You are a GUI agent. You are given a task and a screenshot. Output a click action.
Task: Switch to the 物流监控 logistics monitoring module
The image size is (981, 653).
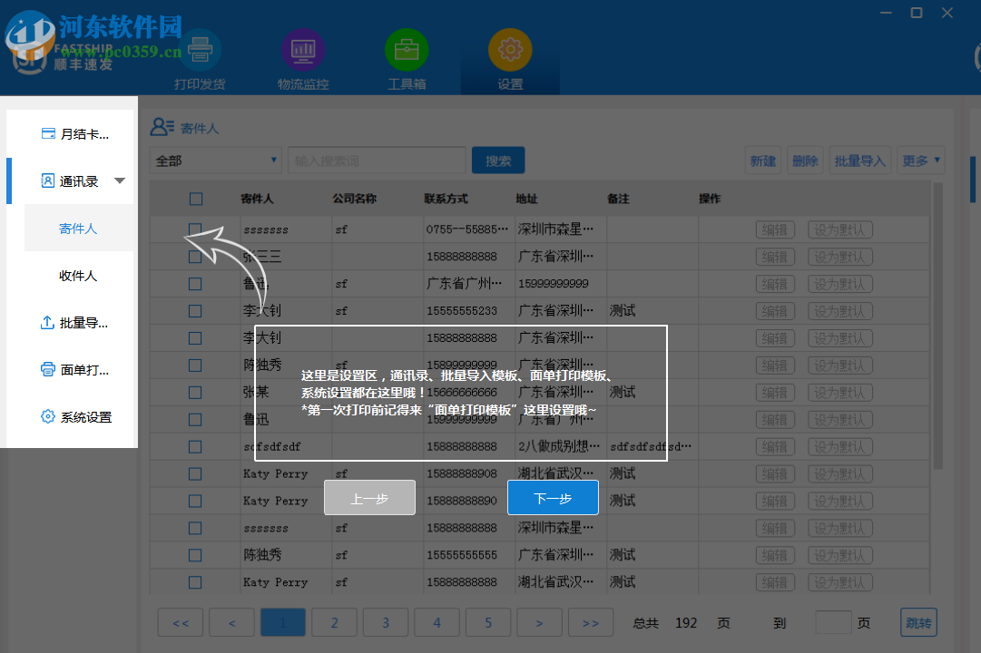(303, 59)
